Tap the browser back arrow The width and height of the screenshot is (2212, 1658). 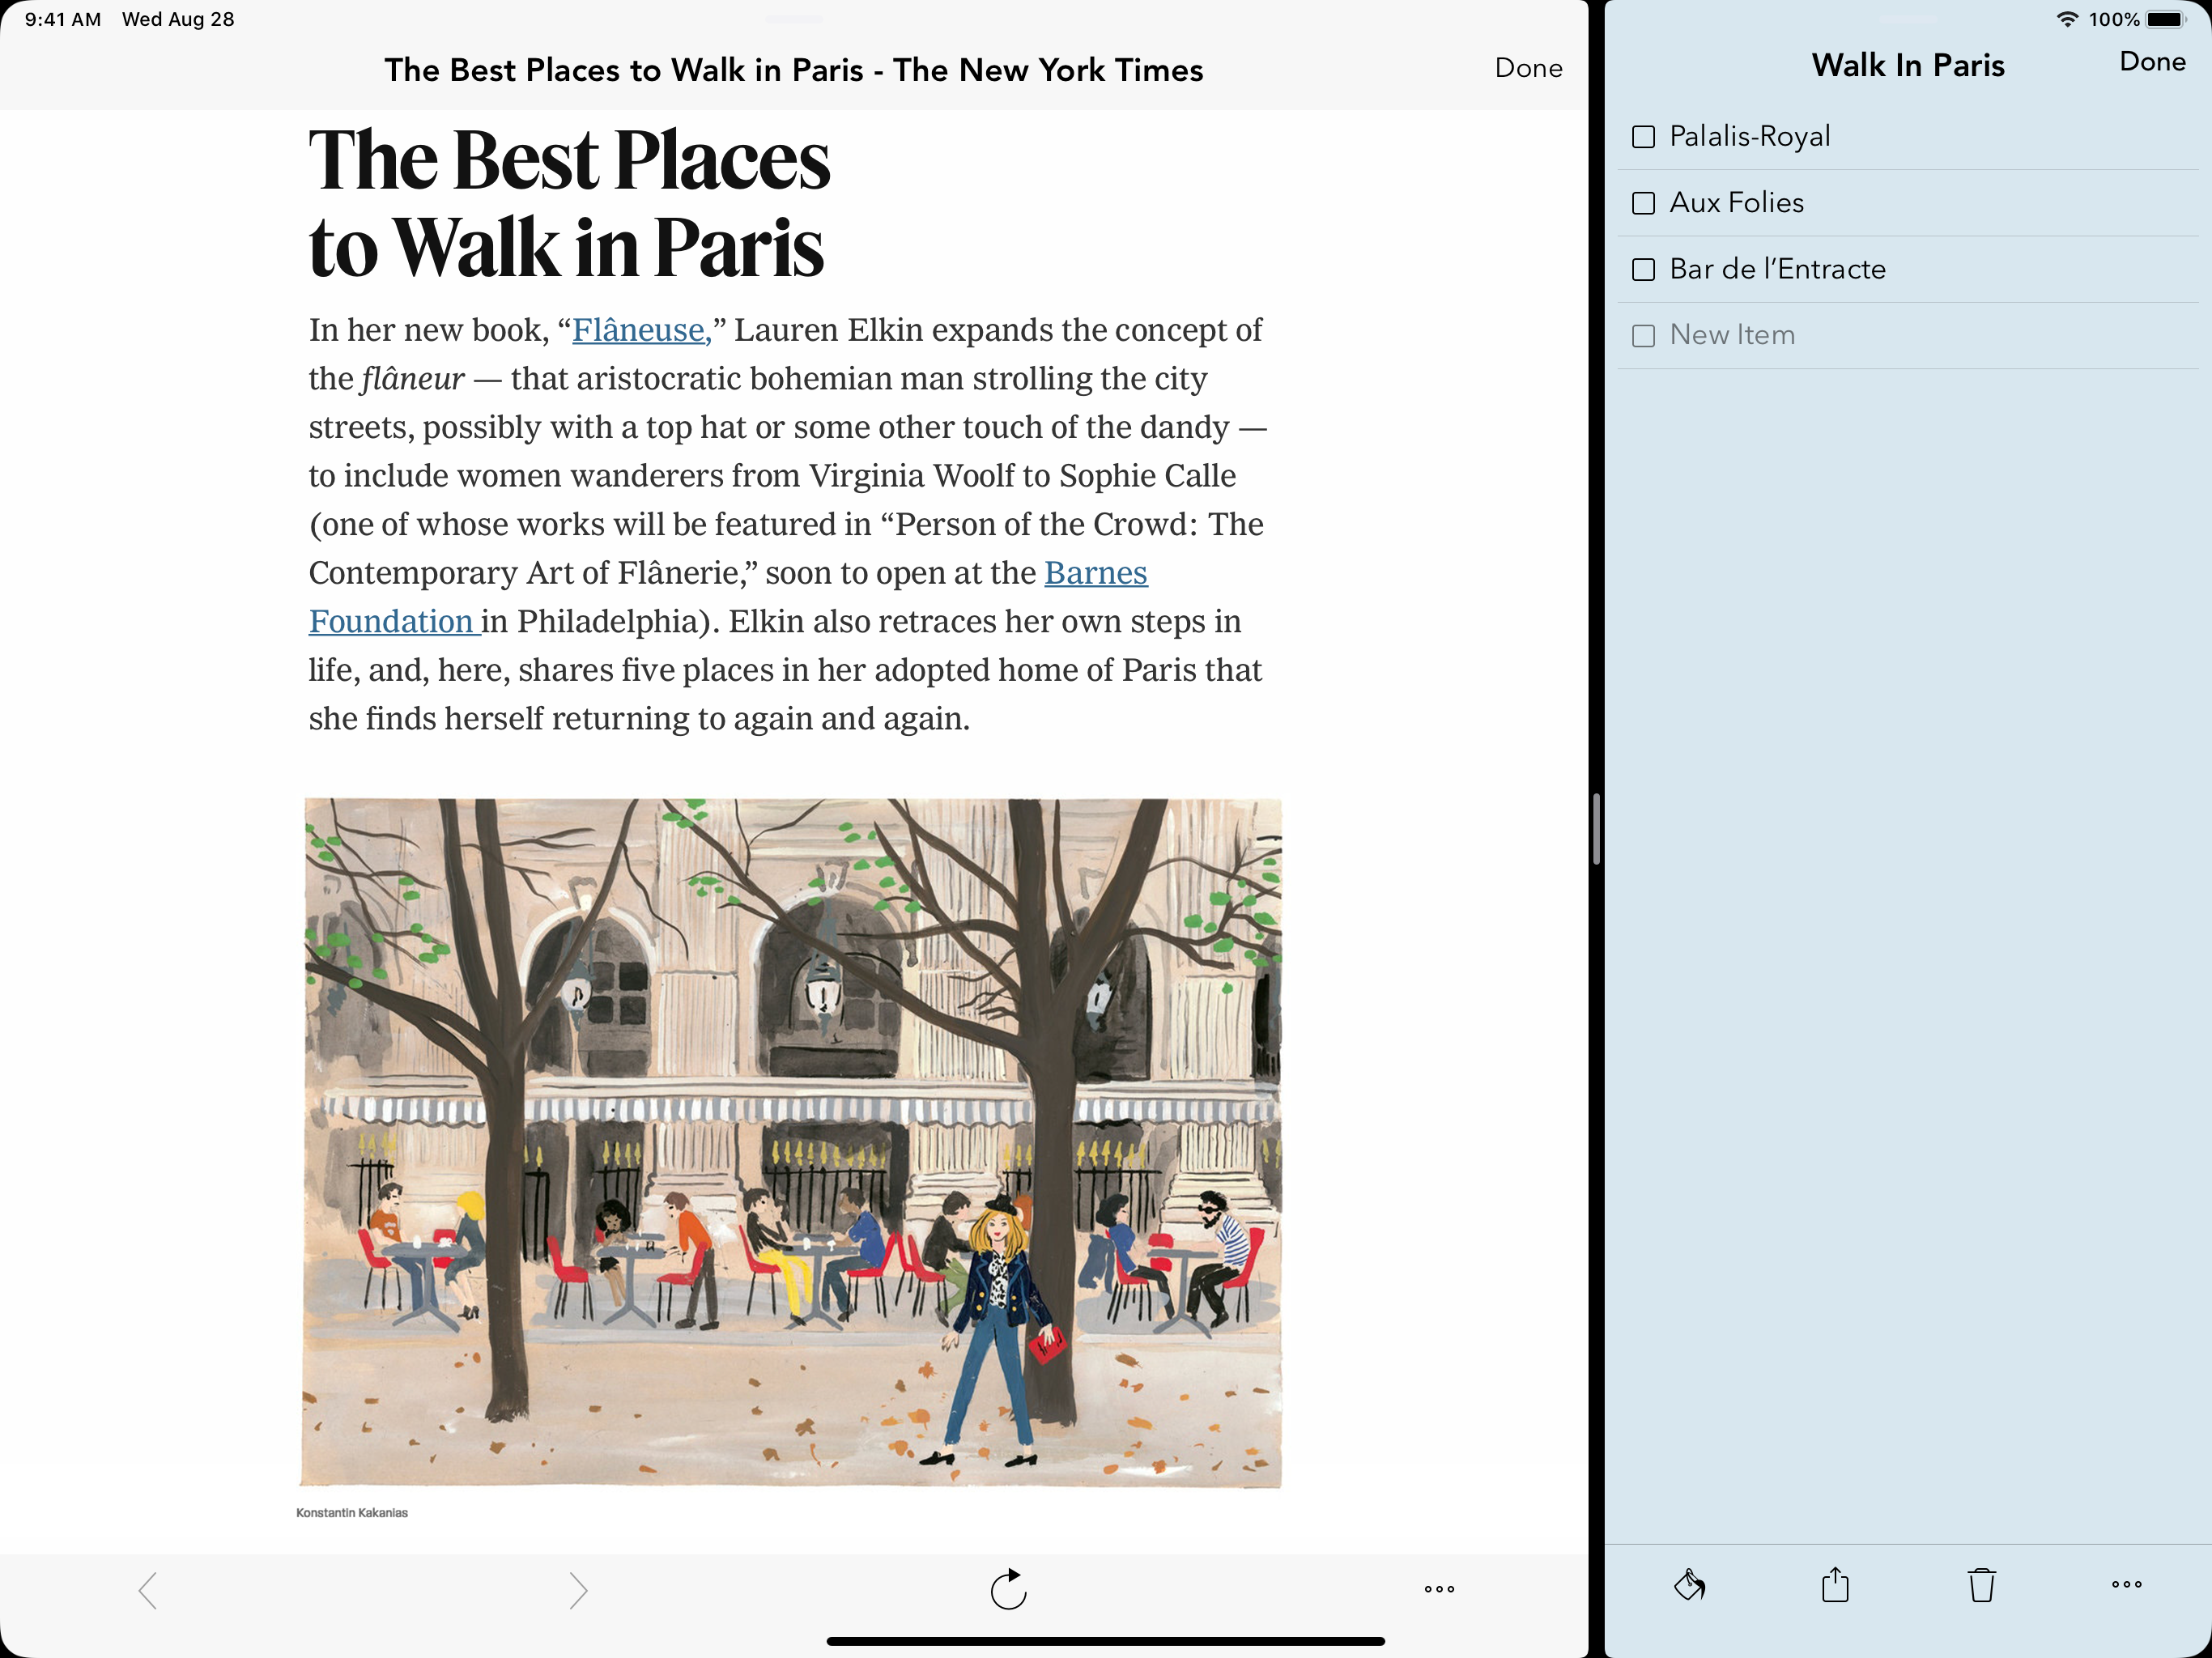[148, 1590]
